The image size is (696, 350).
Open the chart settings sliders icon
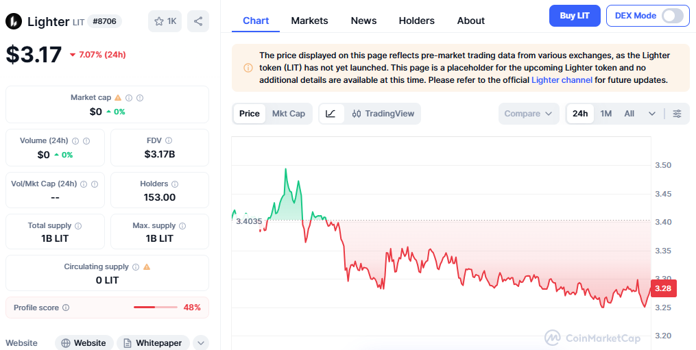677,114
